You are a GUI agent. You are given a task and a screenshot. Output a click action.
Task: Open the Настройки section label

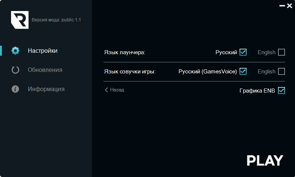[43, 51]
